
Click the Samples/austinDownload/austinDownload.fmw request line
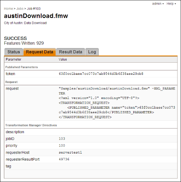pos(117,91)
